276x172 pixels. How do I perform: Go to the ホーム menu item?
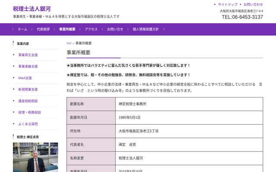[22, 29]
